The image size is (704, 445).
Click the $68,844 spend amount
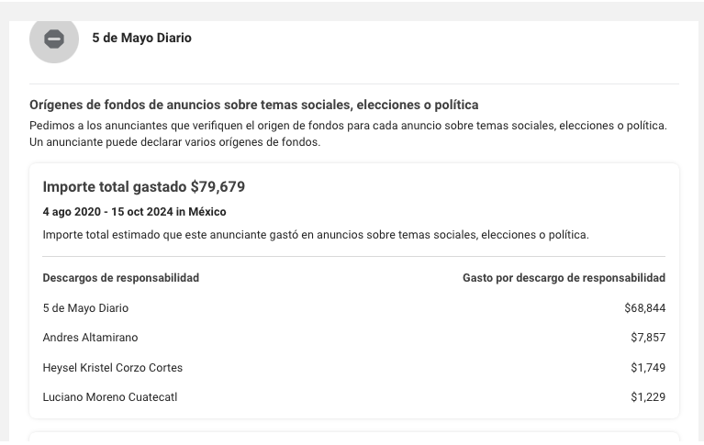point(644,308)
